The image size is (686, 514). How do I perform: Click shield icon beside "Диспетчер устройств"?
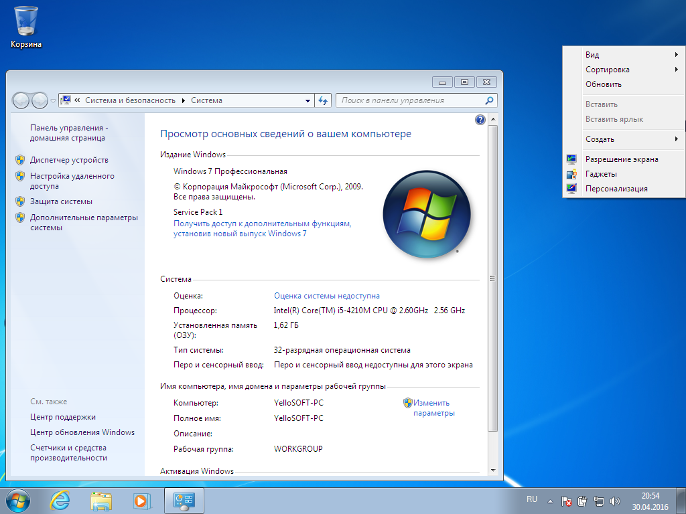point(20,160)
